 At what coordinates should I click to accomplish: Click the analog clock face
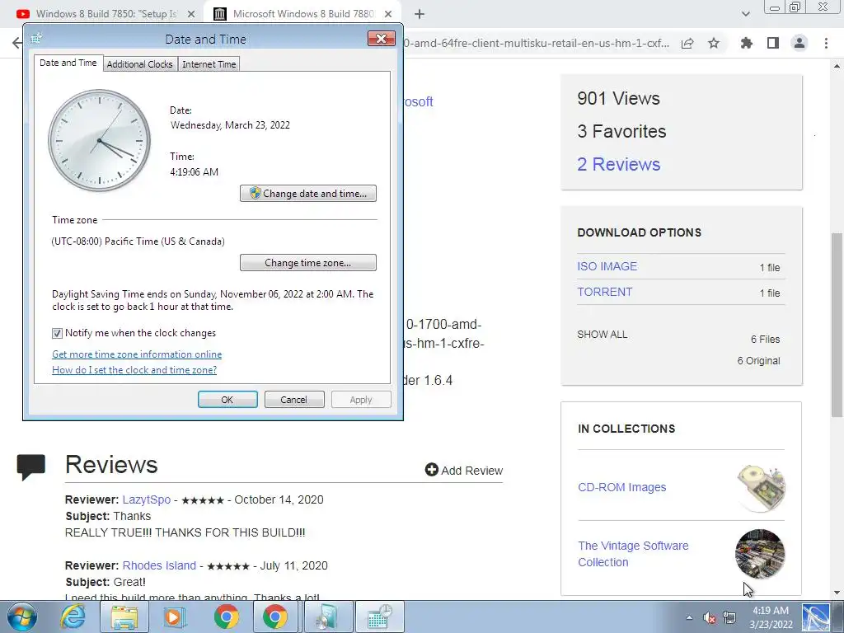100,140
